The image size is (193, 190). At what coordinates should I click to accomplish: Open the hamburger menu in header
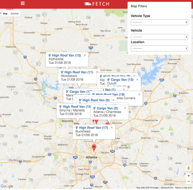23,4
